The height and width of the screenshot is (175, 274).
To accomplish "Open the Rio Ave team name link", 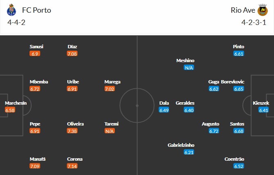I will 240,10.
